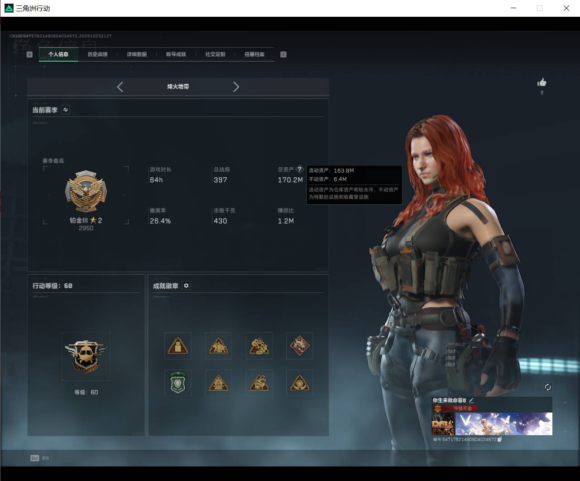The height and width of the screenshot is (481, 580).
Task: Click the question mark beside 总资产
Action: 299,169
